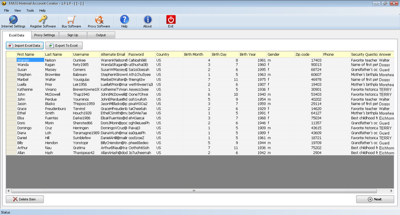Select the zip code cell '90013'
Viewport: 400px width, 215px height.
coord(309,64)
